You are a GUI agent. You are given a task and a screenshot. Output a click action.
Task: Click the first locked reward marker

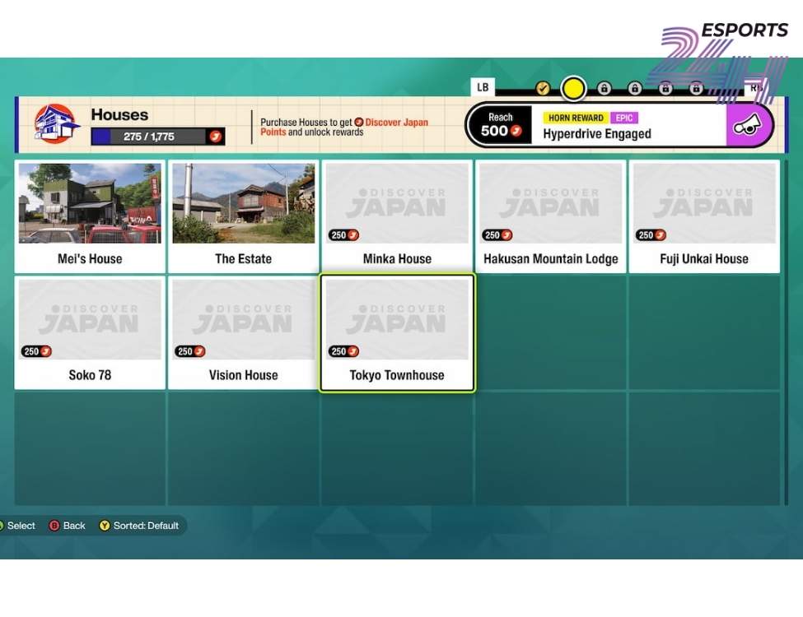point(604,89)
